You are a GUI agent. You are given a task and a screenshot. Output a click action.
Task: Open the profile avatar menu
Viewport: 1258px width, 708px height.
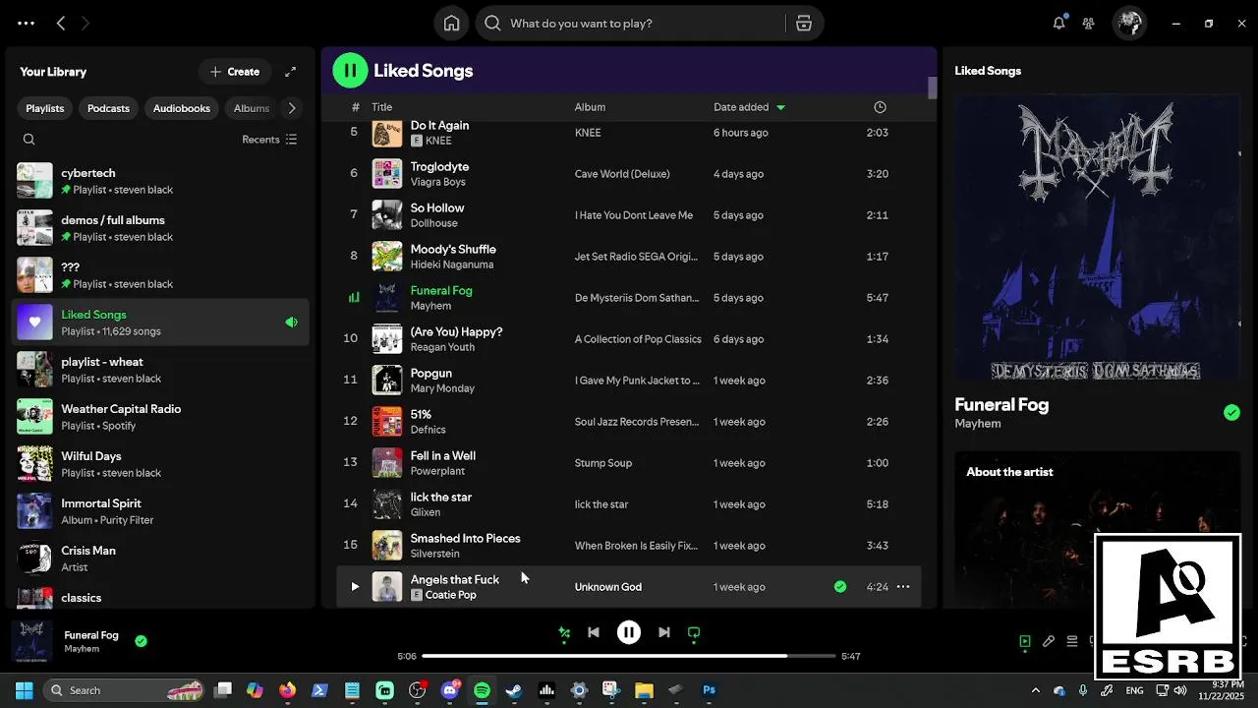(x=1129, y=24)
